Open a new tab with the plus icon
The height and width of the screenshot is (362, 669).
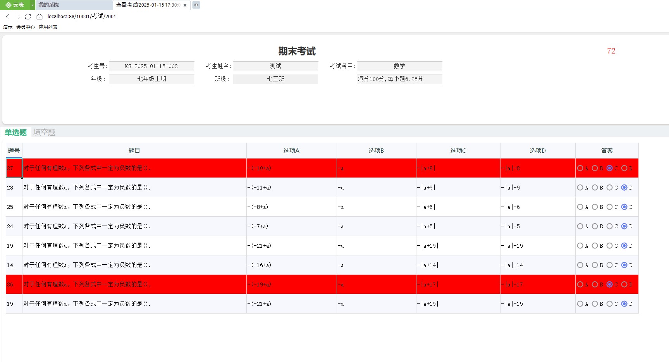(196, 5)
